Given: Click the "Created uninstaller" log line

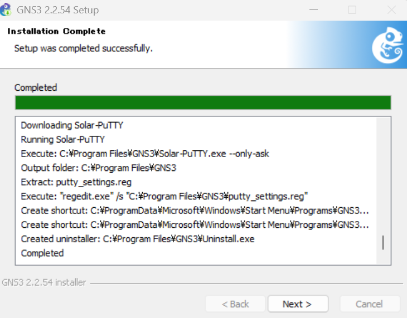Looking at the screenshot, I should 138,239.
